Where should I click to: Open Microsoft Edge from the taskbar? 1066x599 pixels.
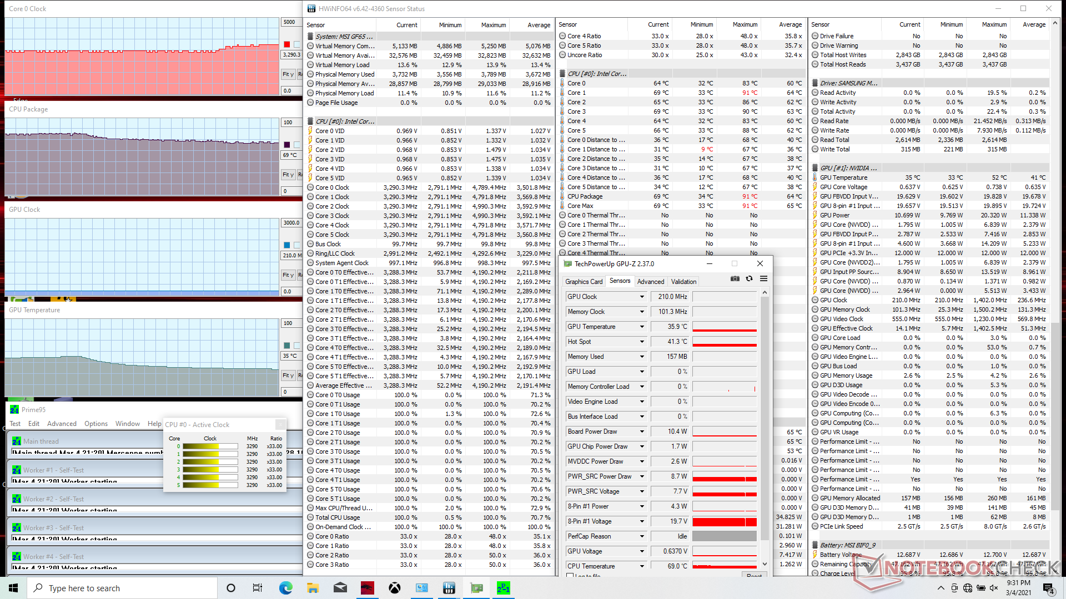(x=286, y=588)
